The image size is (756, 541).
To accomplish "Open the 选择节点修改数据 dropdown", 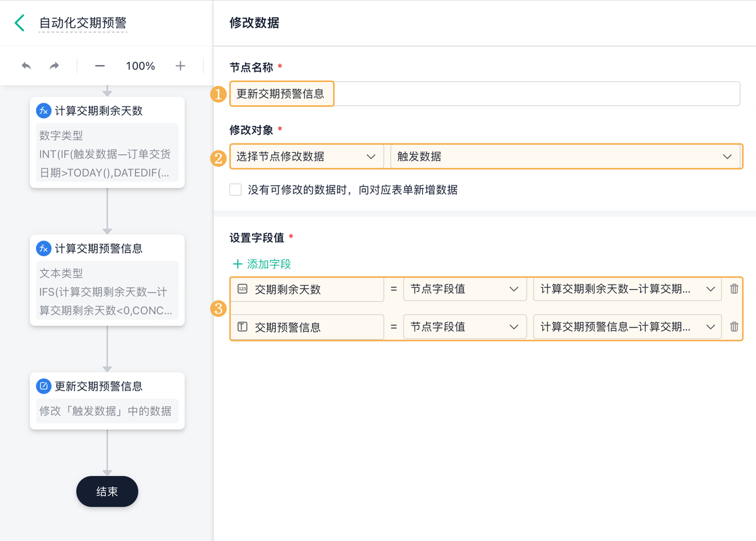I will tap(306, 157).
